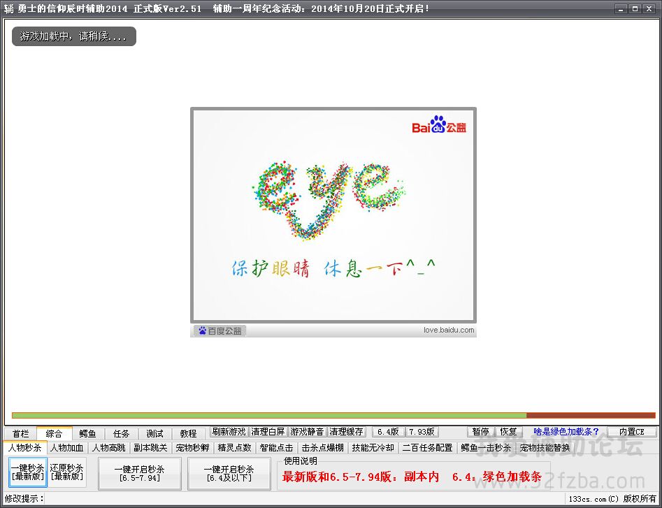Click the app icon in title bar
Image resolution: width=662 pixels, height=508 pixels.
click(x=9, y=8)
